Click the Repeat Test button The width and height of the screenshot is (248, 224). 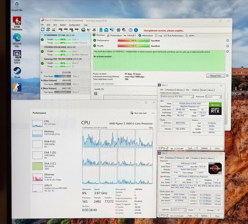(x=215, y=76)
